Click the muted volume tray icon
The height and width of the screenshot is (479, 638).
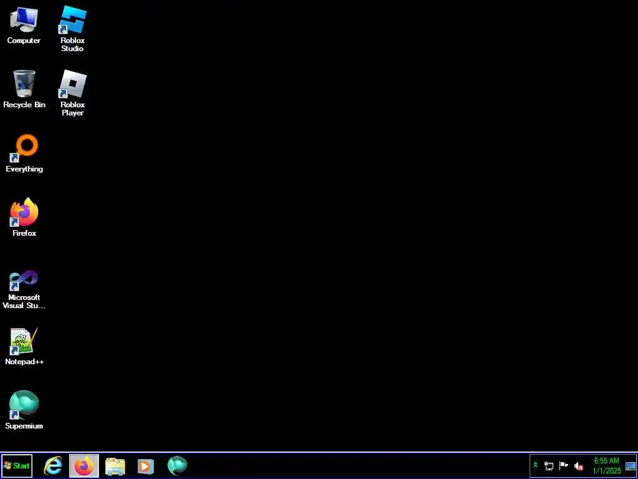tap(578, 466)
